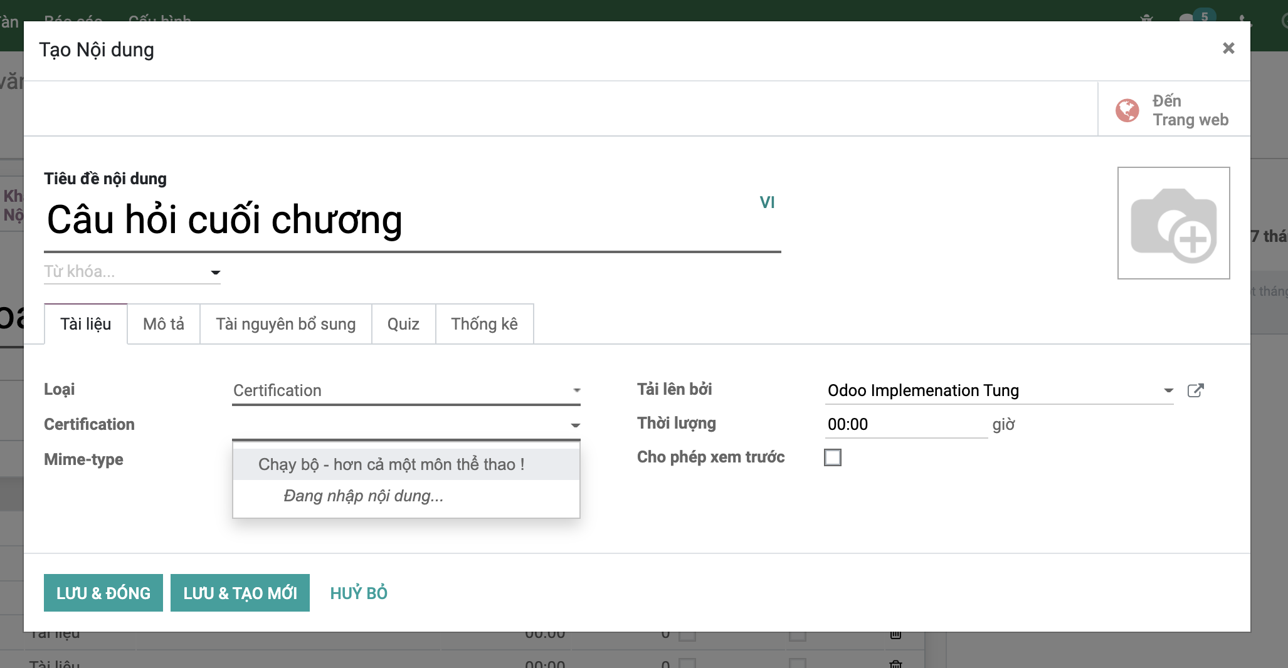
Task: Open the uploader dropdown beside Odoo Implemenation Tung
Action: (1168, 390)
